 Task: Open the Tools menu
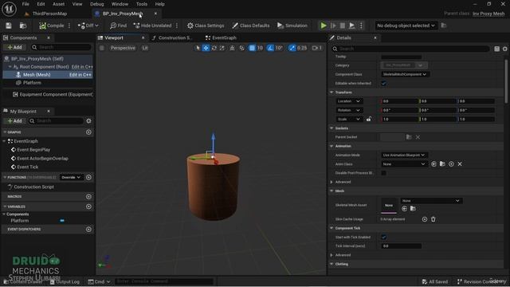[x=142, y=4]
